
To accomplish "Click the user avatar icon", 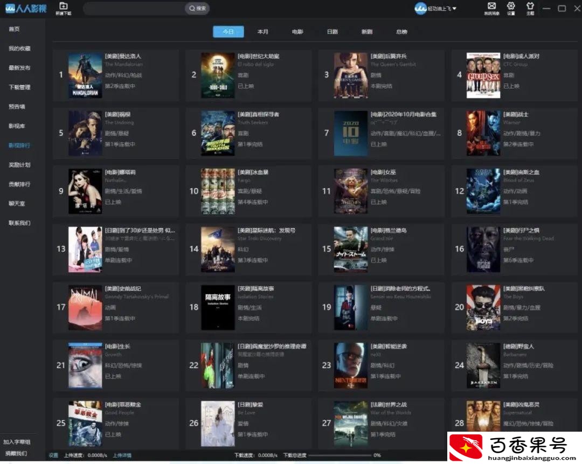I will click(x=420, y=8).
